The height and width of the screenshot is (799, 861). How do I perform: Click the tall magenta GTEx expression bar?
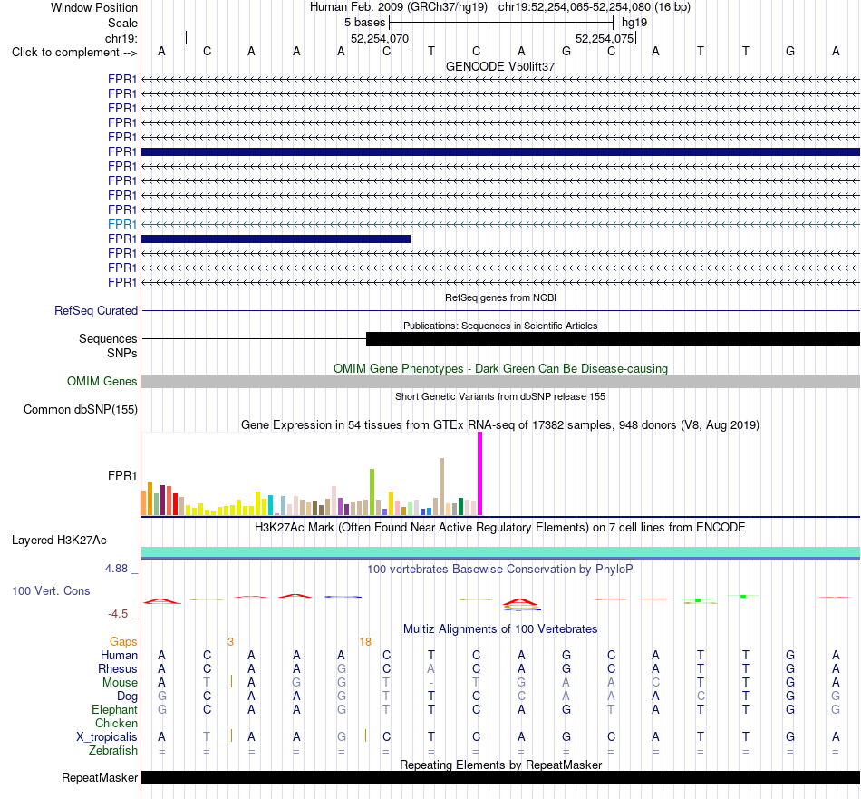coord(480,473)
